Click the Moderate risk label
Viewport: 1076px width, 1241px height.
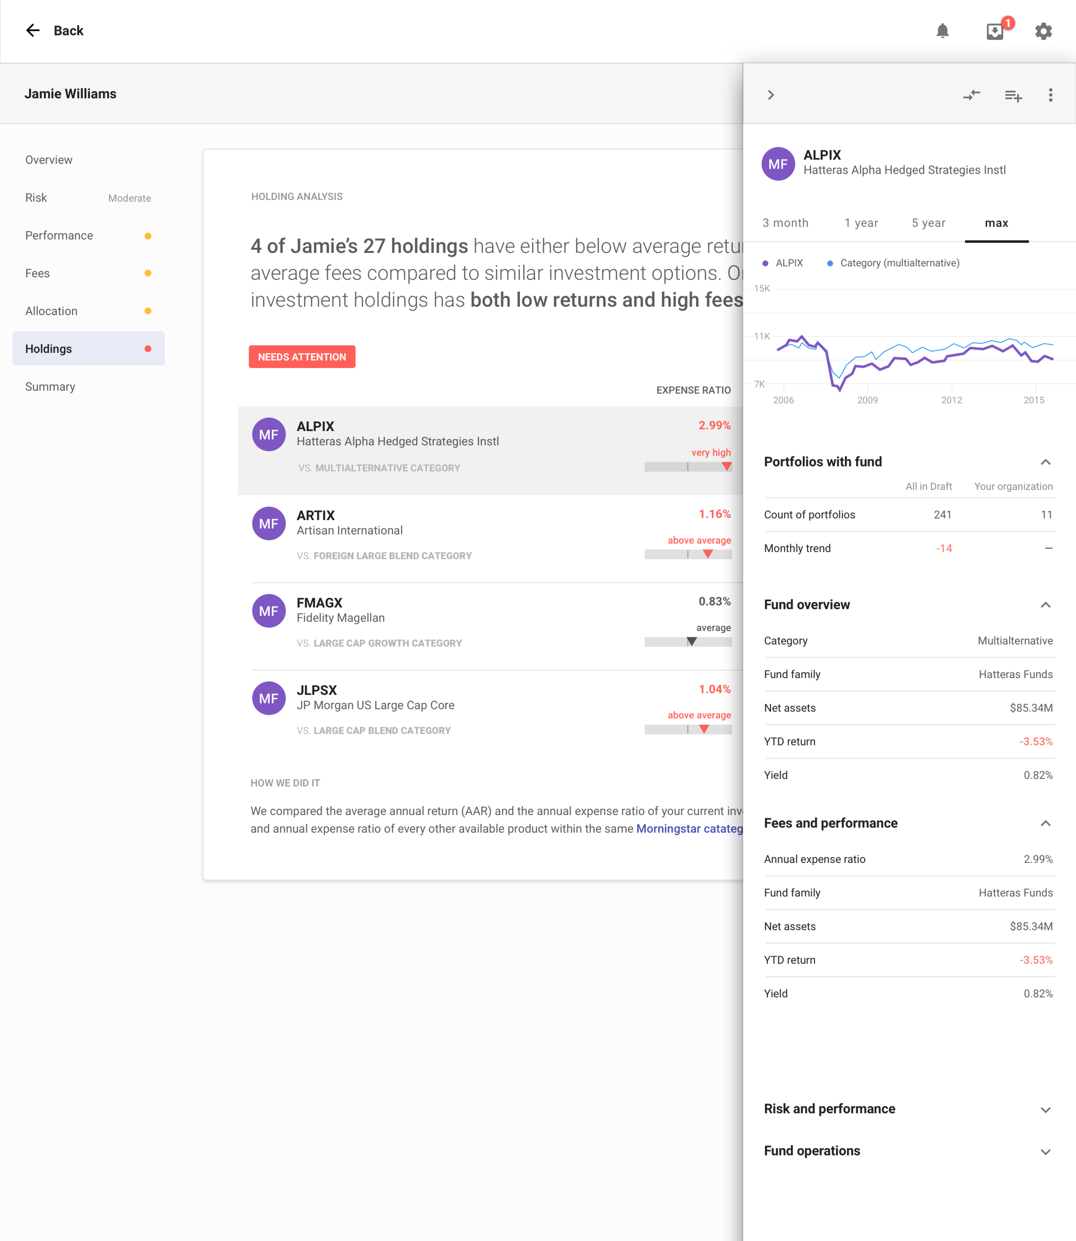coord(129,198)
